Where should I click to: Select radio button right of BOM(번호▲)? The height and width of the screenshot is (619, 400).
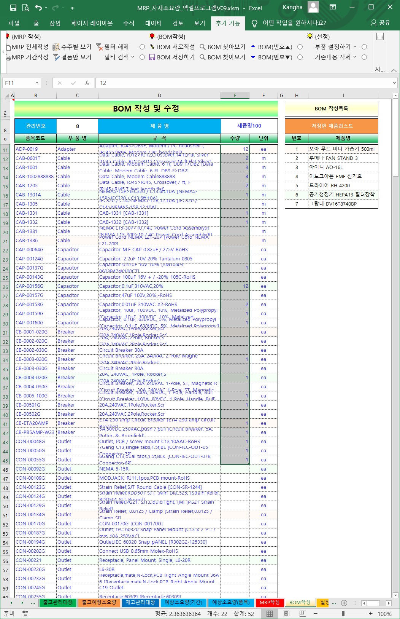click(x=300, y=47)
